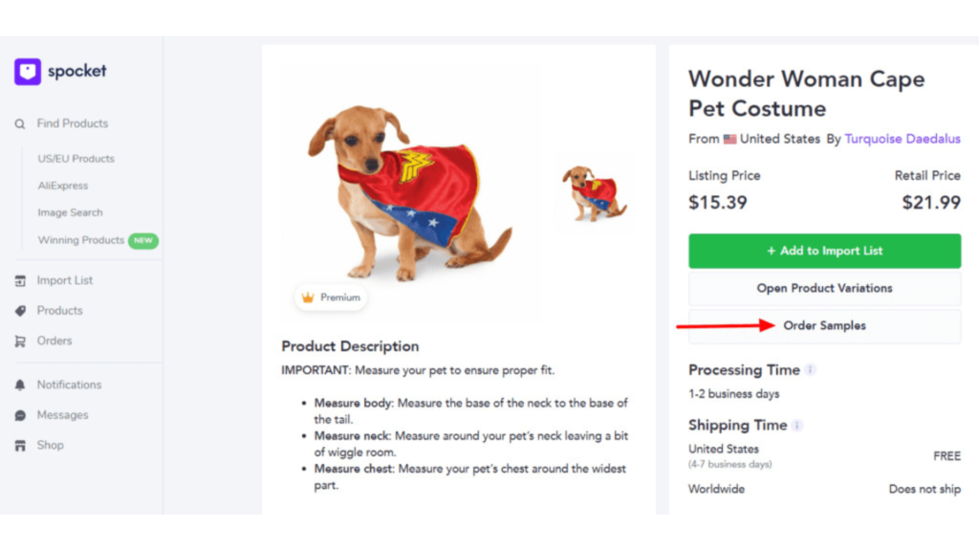The height and width of the screenshot is (551, 979).
Task: Open Image Search menu item
Action: click(x=70, y=212)
